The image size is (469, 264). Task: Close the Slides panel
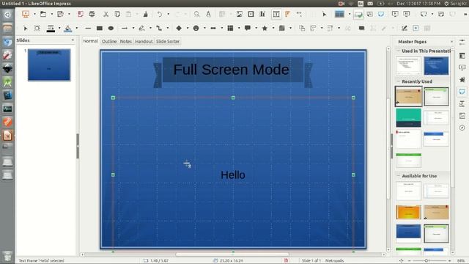(73, 40)
